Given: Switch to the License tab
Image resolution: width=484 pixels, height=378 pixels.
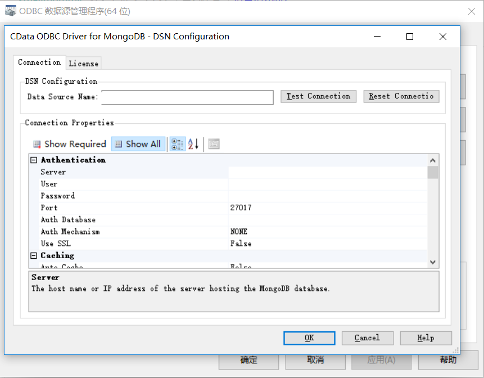Looking at the screenshot, I should (x=83, y=64).
